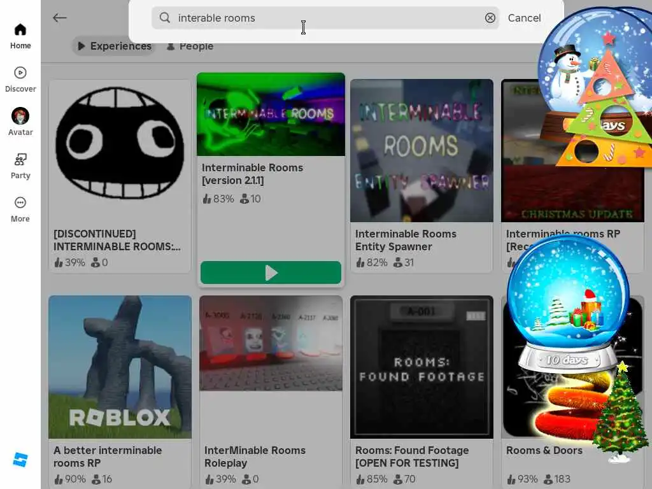
Task: Go back with the arrow icon
Action: pyautogui.click(x=59, y=17)
